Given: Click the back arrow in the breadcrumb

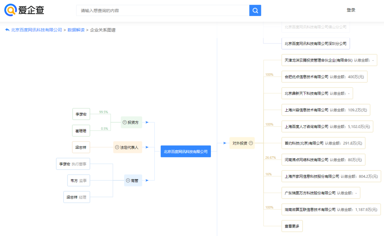Looking at the screenshot, I should pyautogui.click(x=7, y=30).
